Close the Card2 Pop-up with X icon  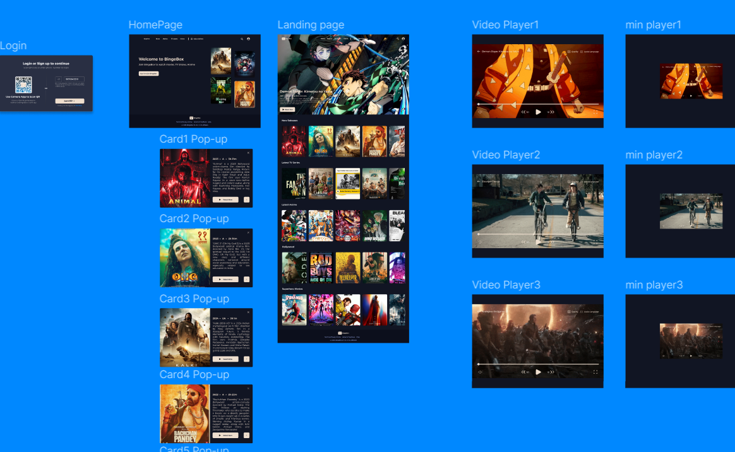pyautogui.click(x=248, y=232)
